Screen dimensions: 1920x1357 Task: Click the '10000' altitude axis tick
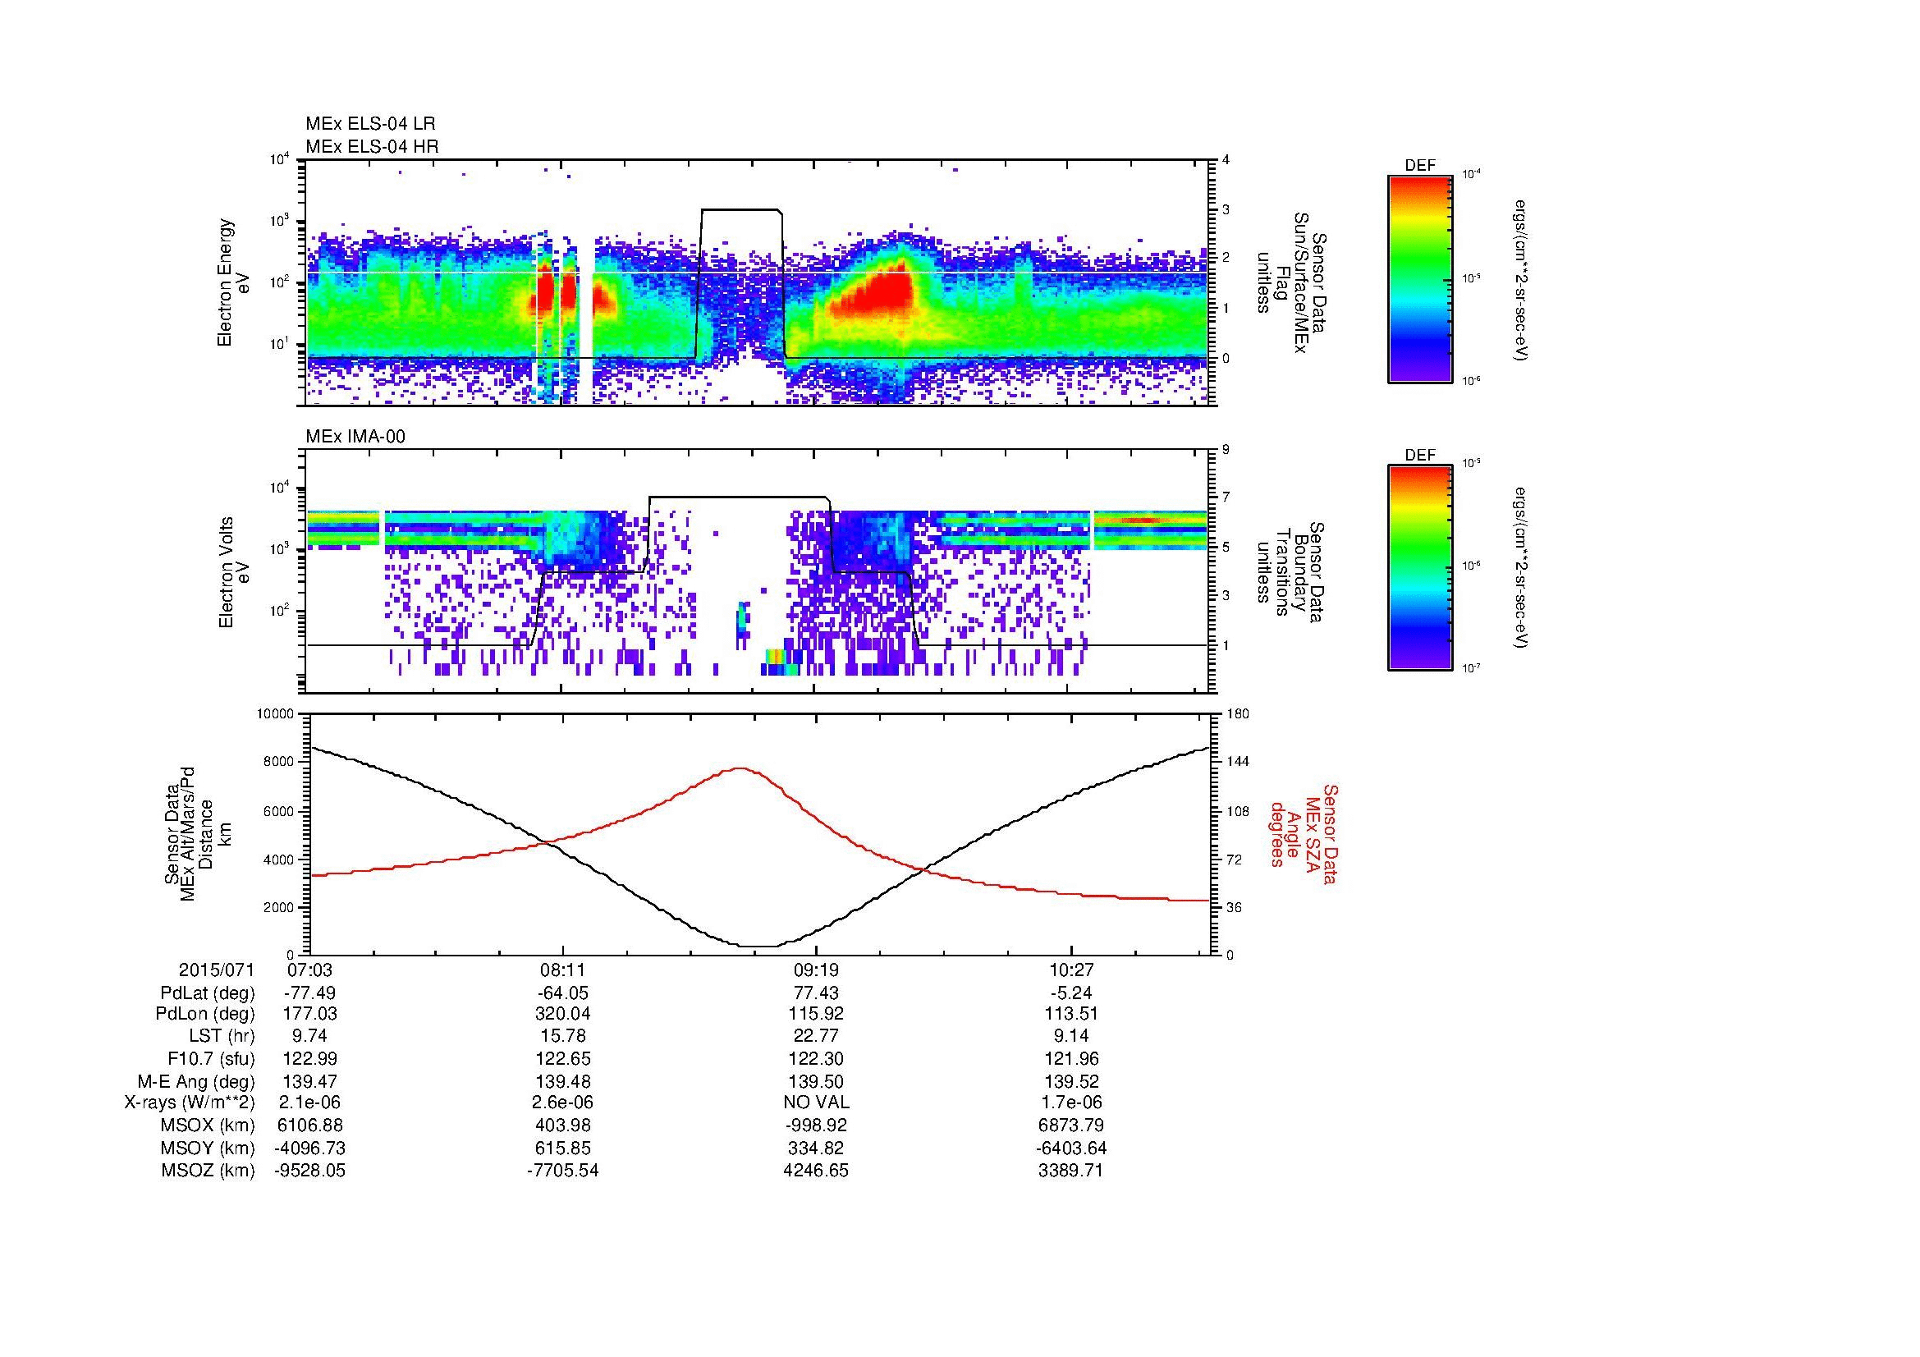click(277, 713)
